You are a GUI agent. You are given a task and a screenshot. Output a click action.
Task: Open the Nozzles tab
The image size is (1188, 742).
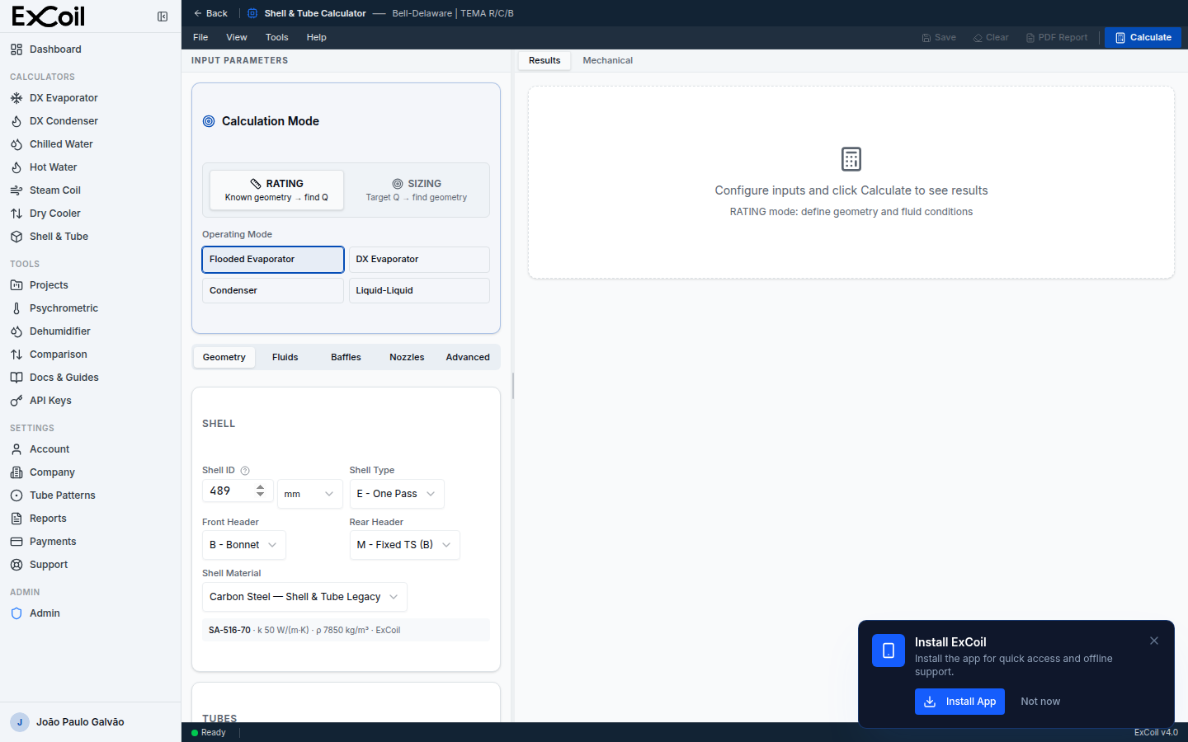(x=408, y=357)
